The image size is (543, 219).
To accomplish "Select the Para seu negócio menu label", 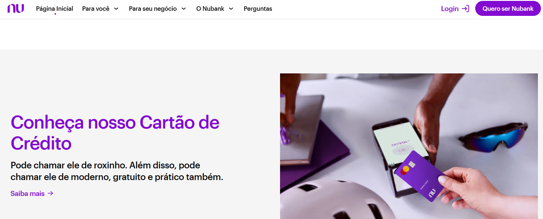I will point(153,9).
